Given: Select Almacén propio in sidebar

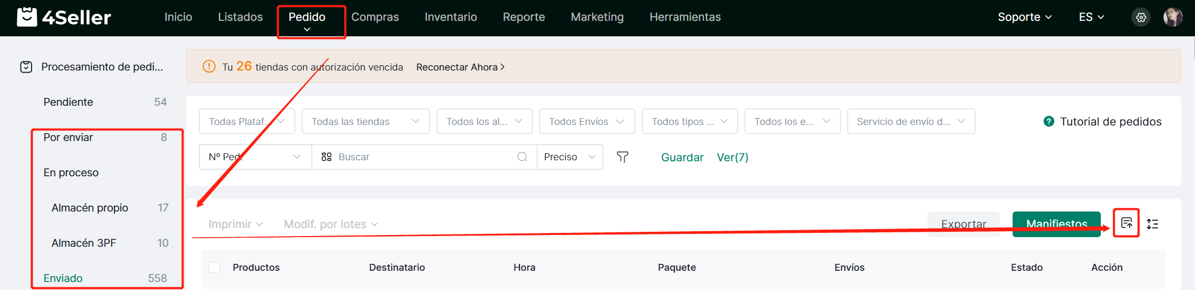Looking at the screenshot, I should coord(90,208).
